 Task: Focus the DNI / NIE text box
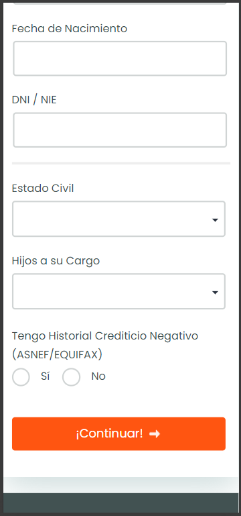coord(120,130)
